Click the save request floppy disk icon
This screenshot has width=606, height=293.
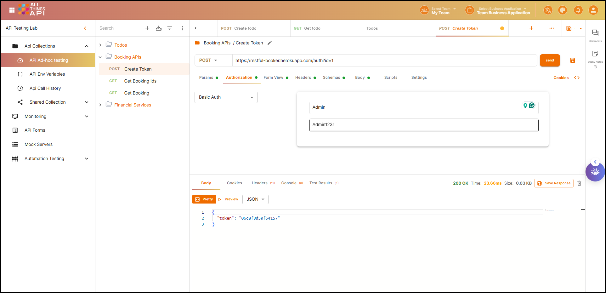(x=572, y=60)
